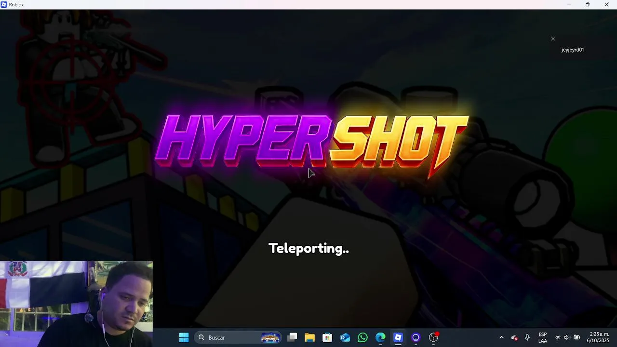Close the Roblox window
This screenshot has height=347, width=617.
[606, 4]
